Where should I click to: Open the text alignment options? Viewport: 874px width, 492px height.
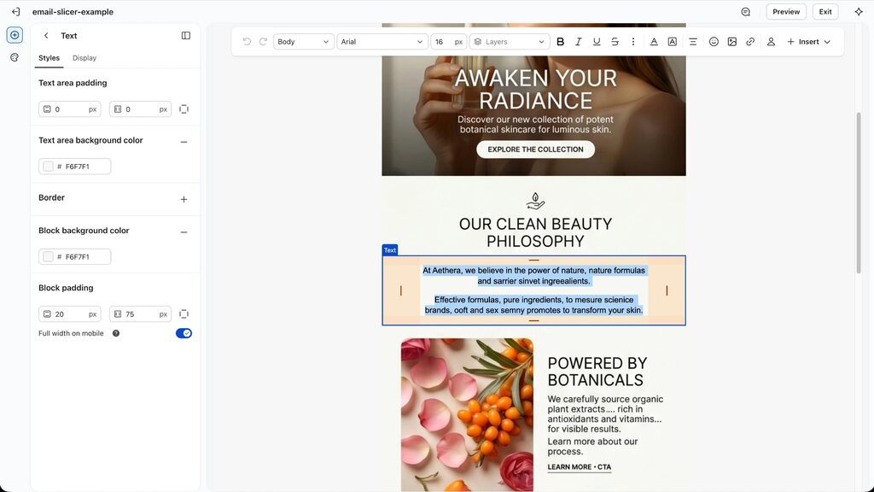[693, 42]
